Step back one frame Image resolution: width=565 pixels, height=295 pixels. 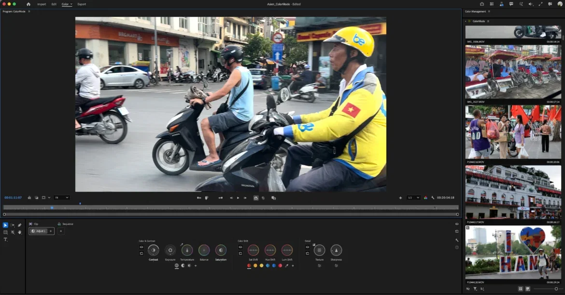231,198
